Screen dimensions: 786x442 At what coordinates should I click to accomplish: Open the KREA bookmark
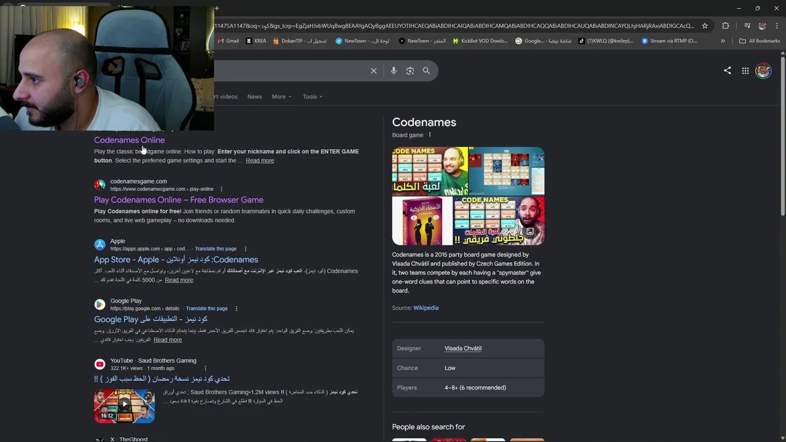(x=255, y=41)
